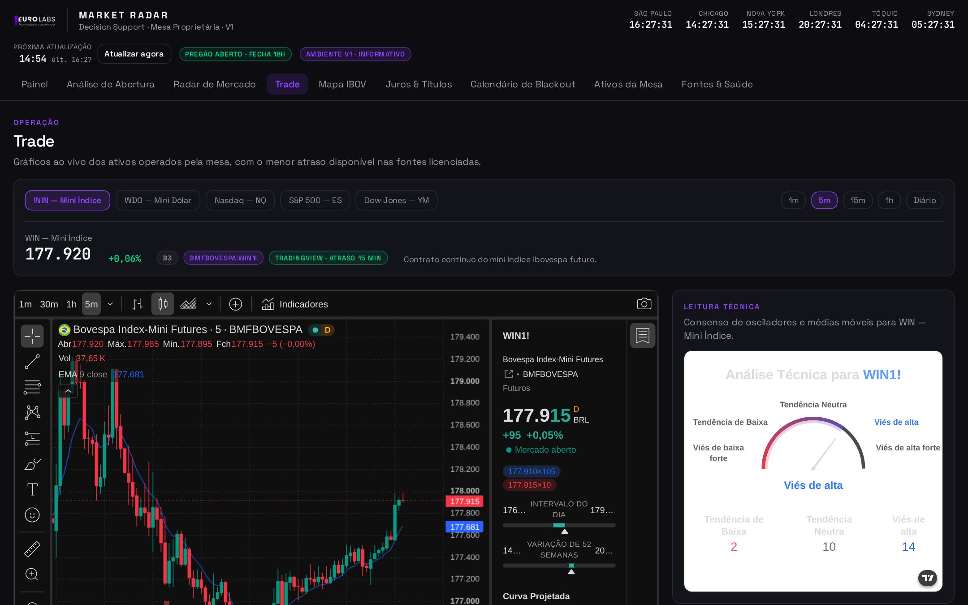Viewport: 968px width, 605px height.
Task: Click the Atualizar agora button
Action: point(134,54)
